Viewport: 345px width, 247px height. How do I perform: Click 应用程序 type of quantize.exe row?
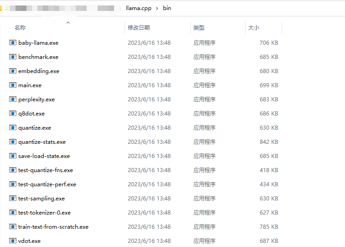click(204, 128)
